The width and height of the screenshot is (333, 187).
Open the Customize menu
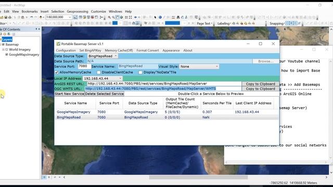tap(98, 11)
